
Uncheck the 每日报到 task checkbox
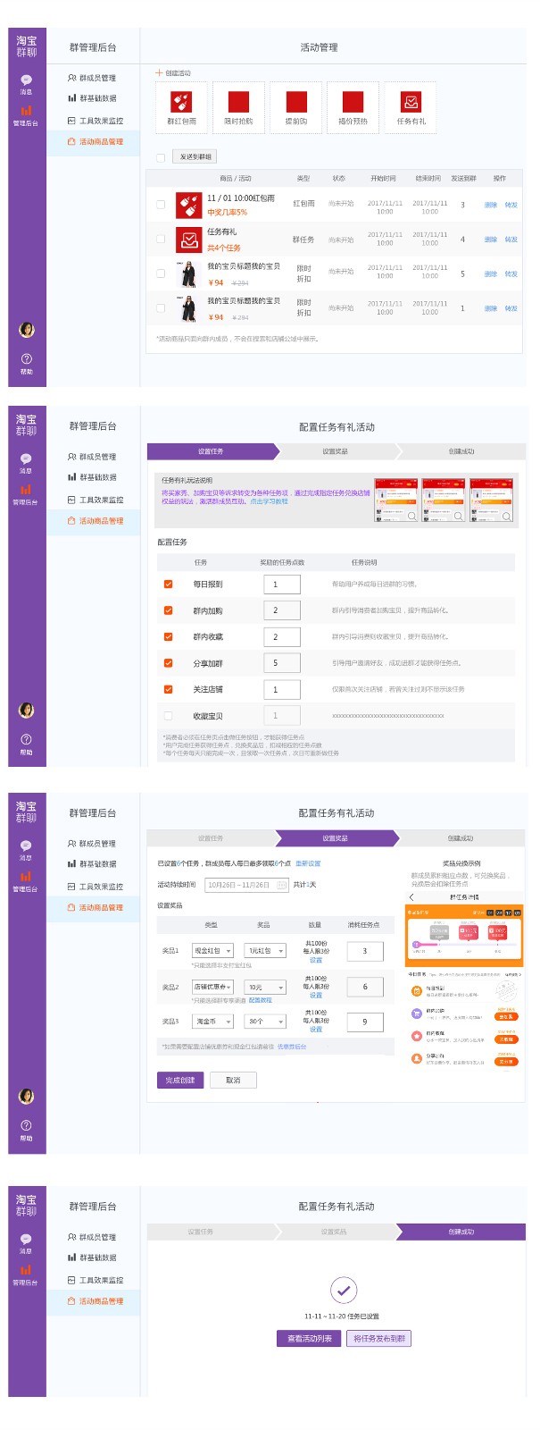[168, 585]
